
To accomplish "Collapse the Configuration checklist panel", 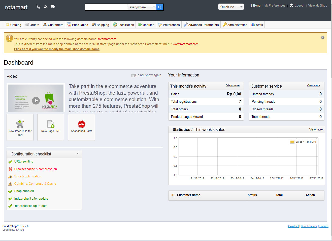I will [77, 154].
